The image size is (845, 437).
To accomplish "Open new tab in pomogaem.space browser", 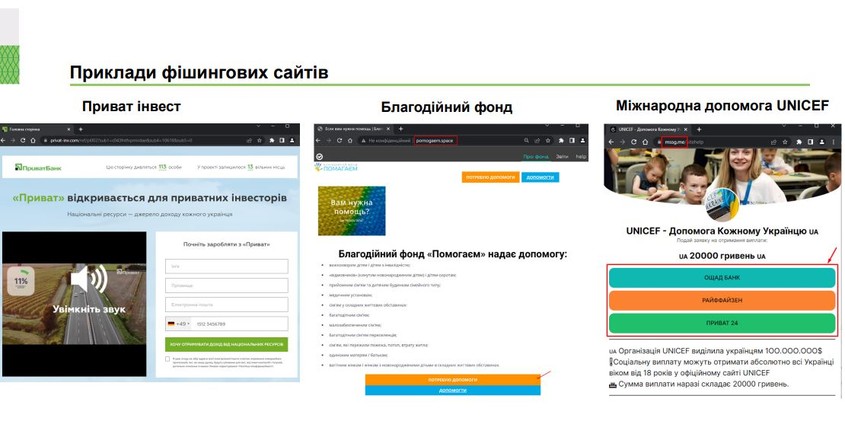I will 400,129.
